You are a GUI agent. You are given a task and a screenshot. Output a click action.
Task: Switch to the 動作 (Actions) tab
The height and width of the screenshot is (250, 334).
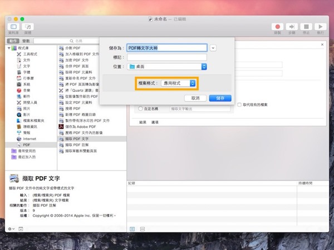coord(13,41)
